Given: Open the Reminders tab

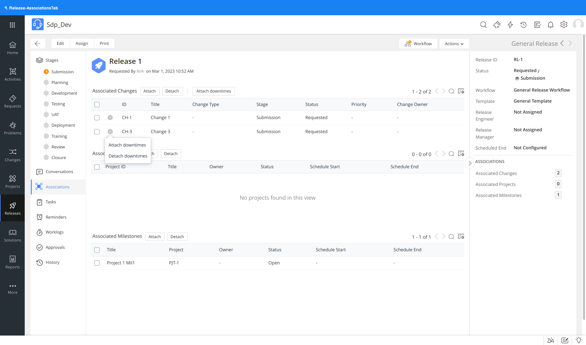Looking at the screenshot, I should coord(58,217).
